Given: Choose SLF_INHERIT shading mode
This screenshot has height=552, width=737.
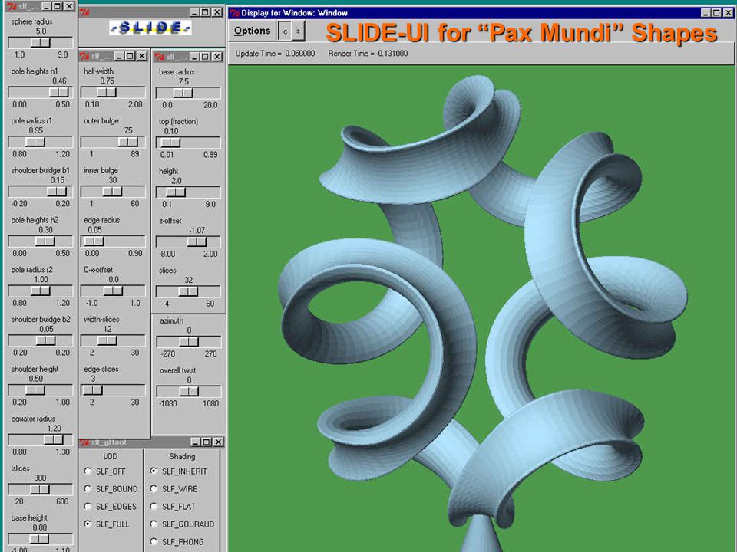Looking at the screenshot, I should coord(154,472).
